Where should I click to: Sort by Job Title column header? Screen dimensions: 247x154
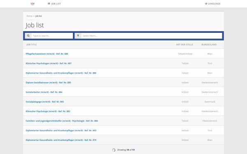coord(32,45)
